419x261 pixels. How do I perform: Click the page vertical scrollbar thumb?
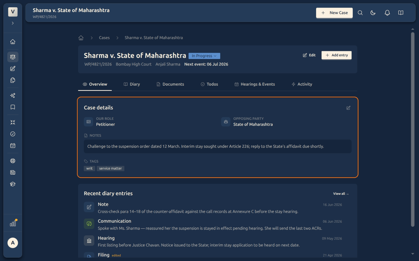pos(413,129)
